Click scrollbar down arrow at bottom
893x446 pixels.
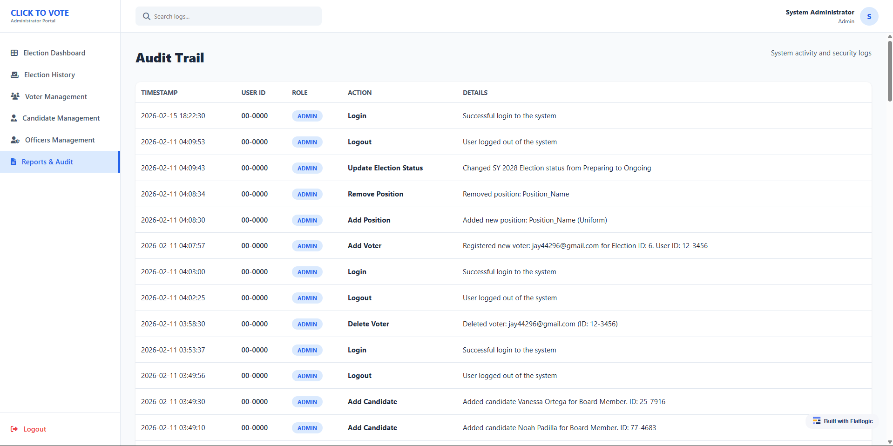click(x=890, y=442)
